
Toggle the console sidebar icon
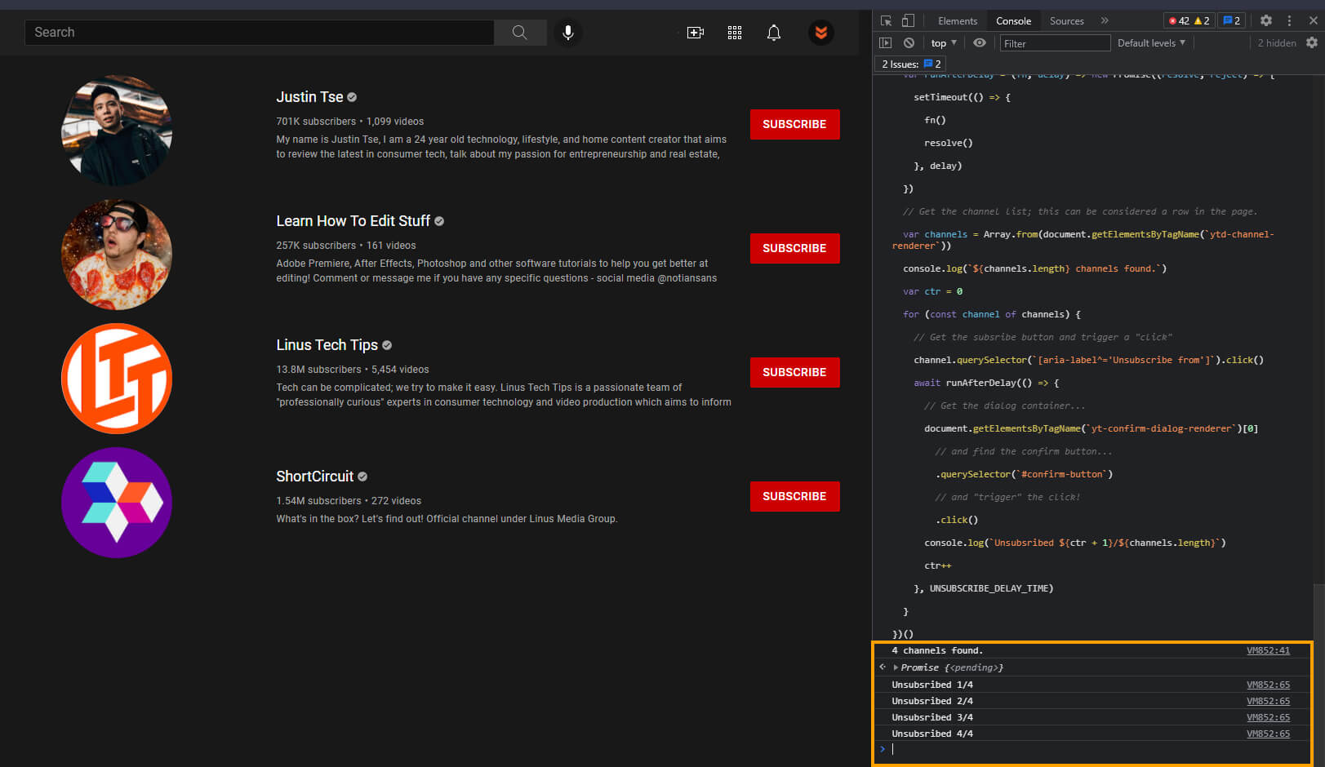coord(886,42)
